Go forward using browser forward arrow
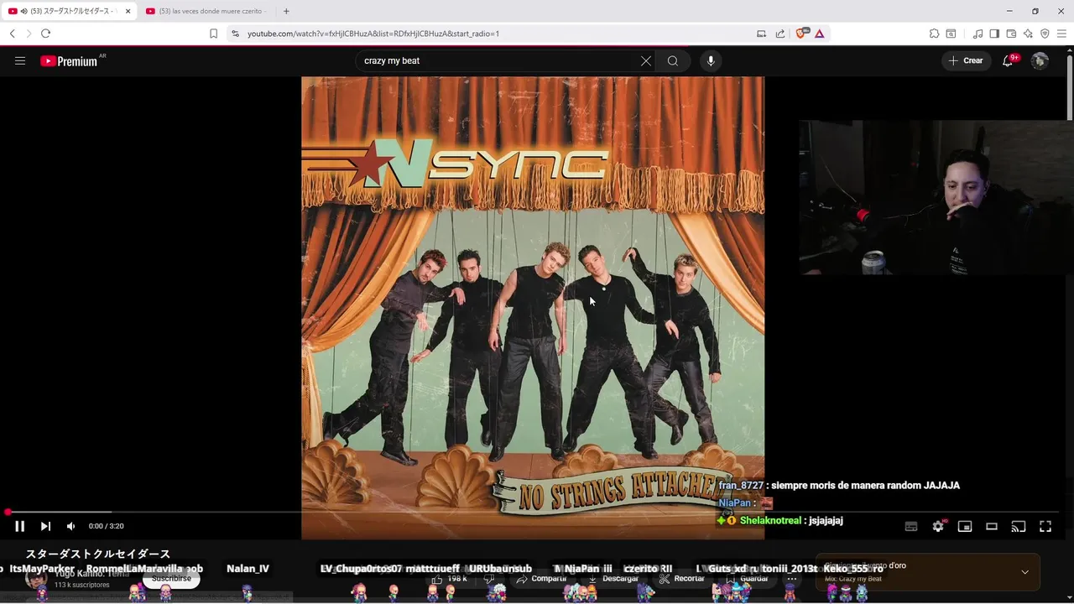The image size is (1074, 604). click(x=29, y=34)
